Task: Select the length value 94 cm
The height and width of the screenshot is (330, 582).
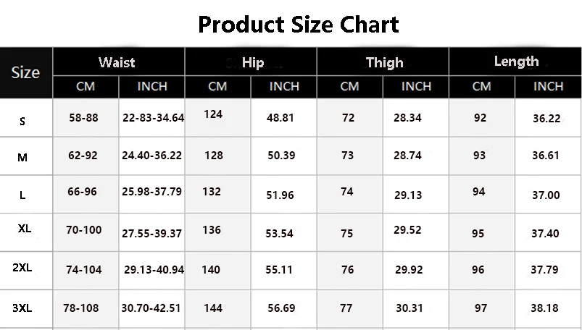Action: pyautogui.click(x=478, y=192)
